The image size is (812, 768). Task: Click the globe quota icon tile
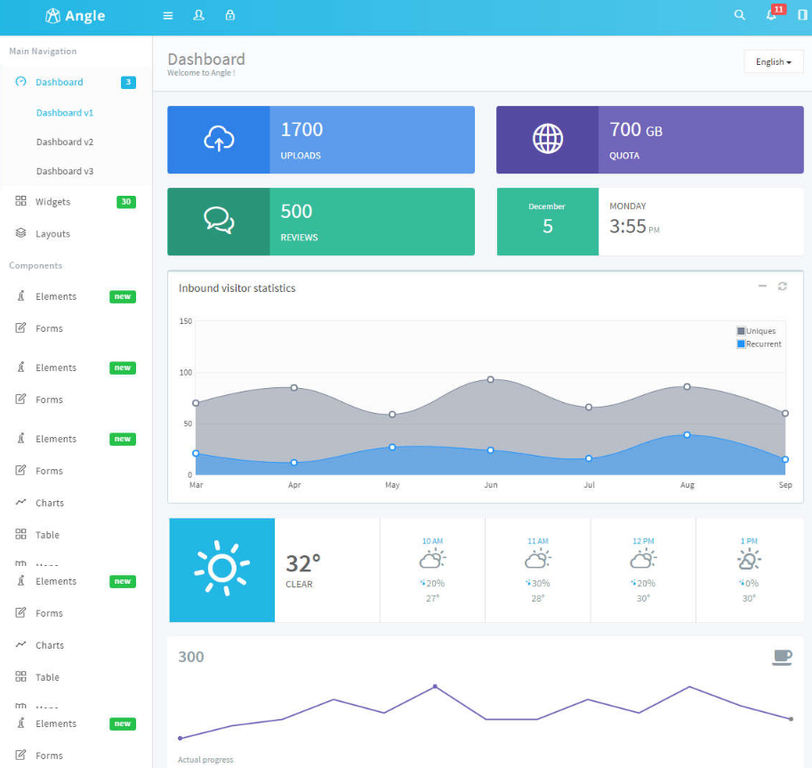[x=548, y=139]
